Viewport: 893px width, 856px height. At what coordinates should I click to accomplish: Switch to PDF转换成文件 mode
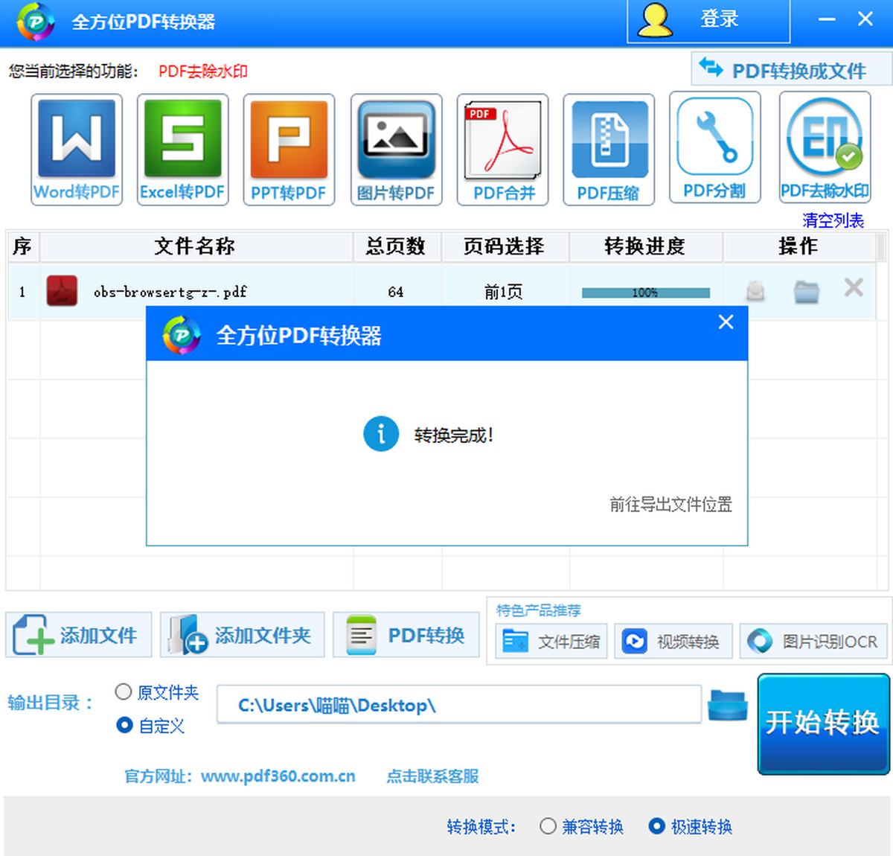[x=790, y=70]
